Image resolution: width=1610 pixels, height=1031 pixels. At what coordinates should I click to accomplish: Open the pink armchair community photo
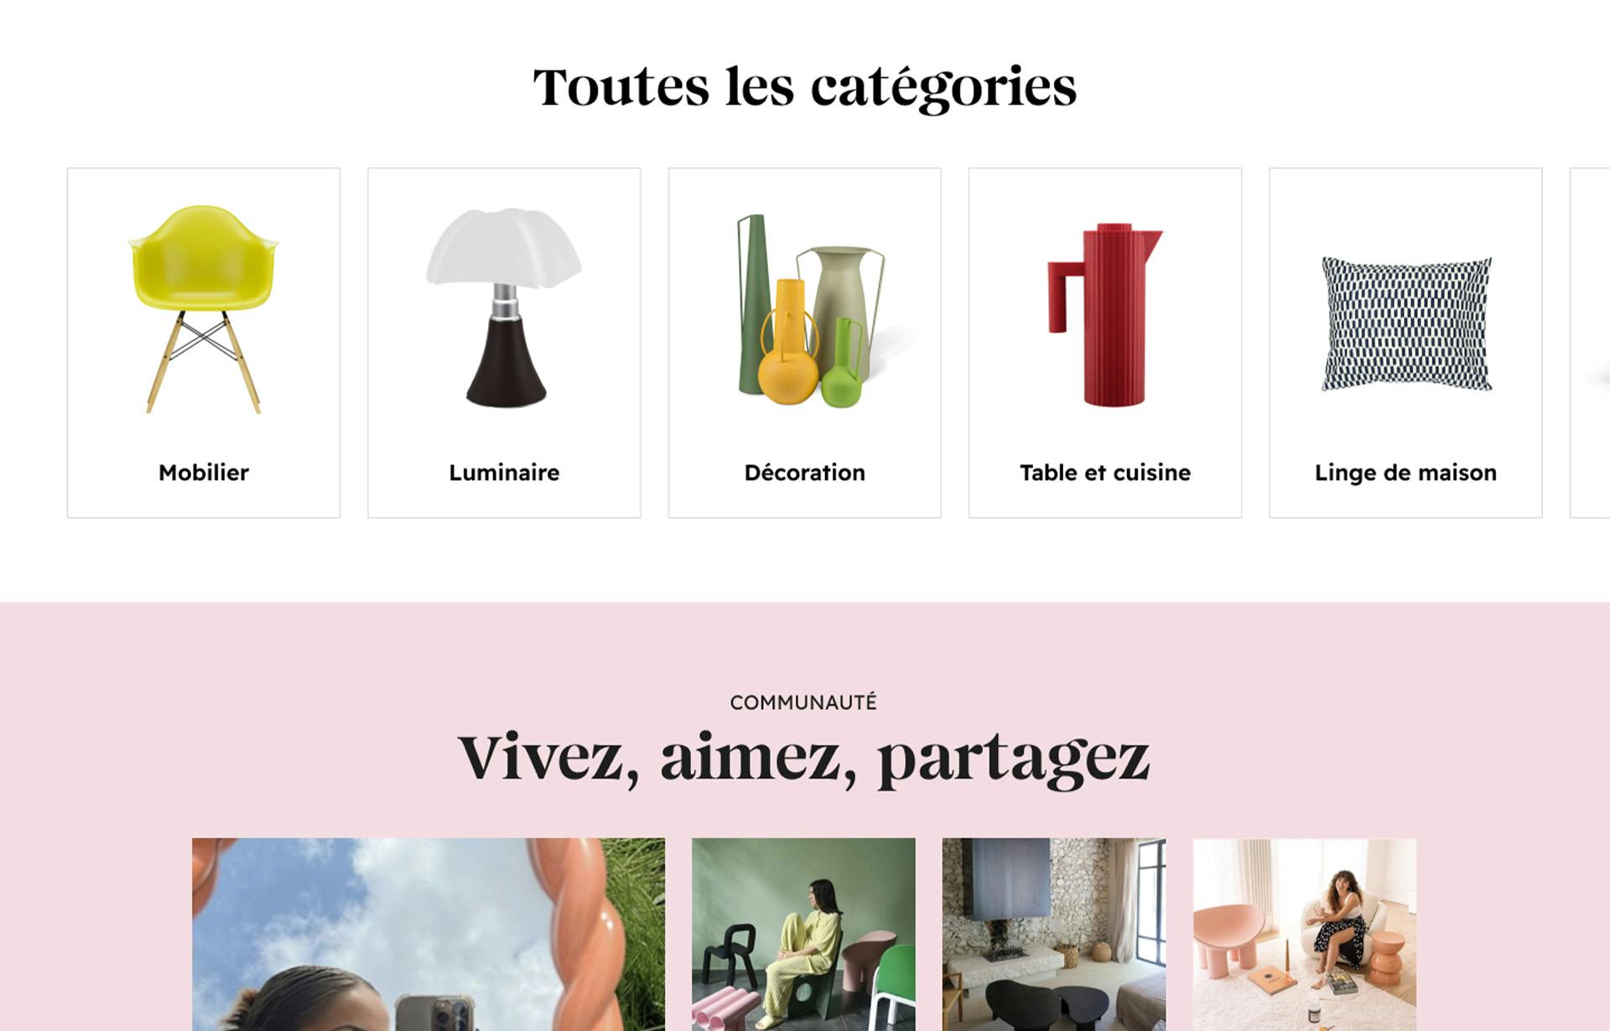[x=1305, y=935]
